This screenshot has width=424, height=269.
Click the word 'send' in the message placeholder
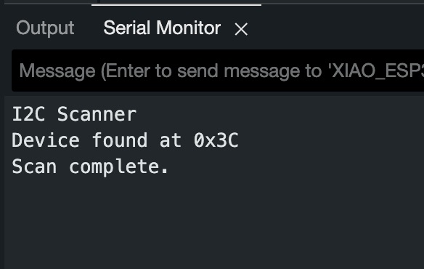198,71
